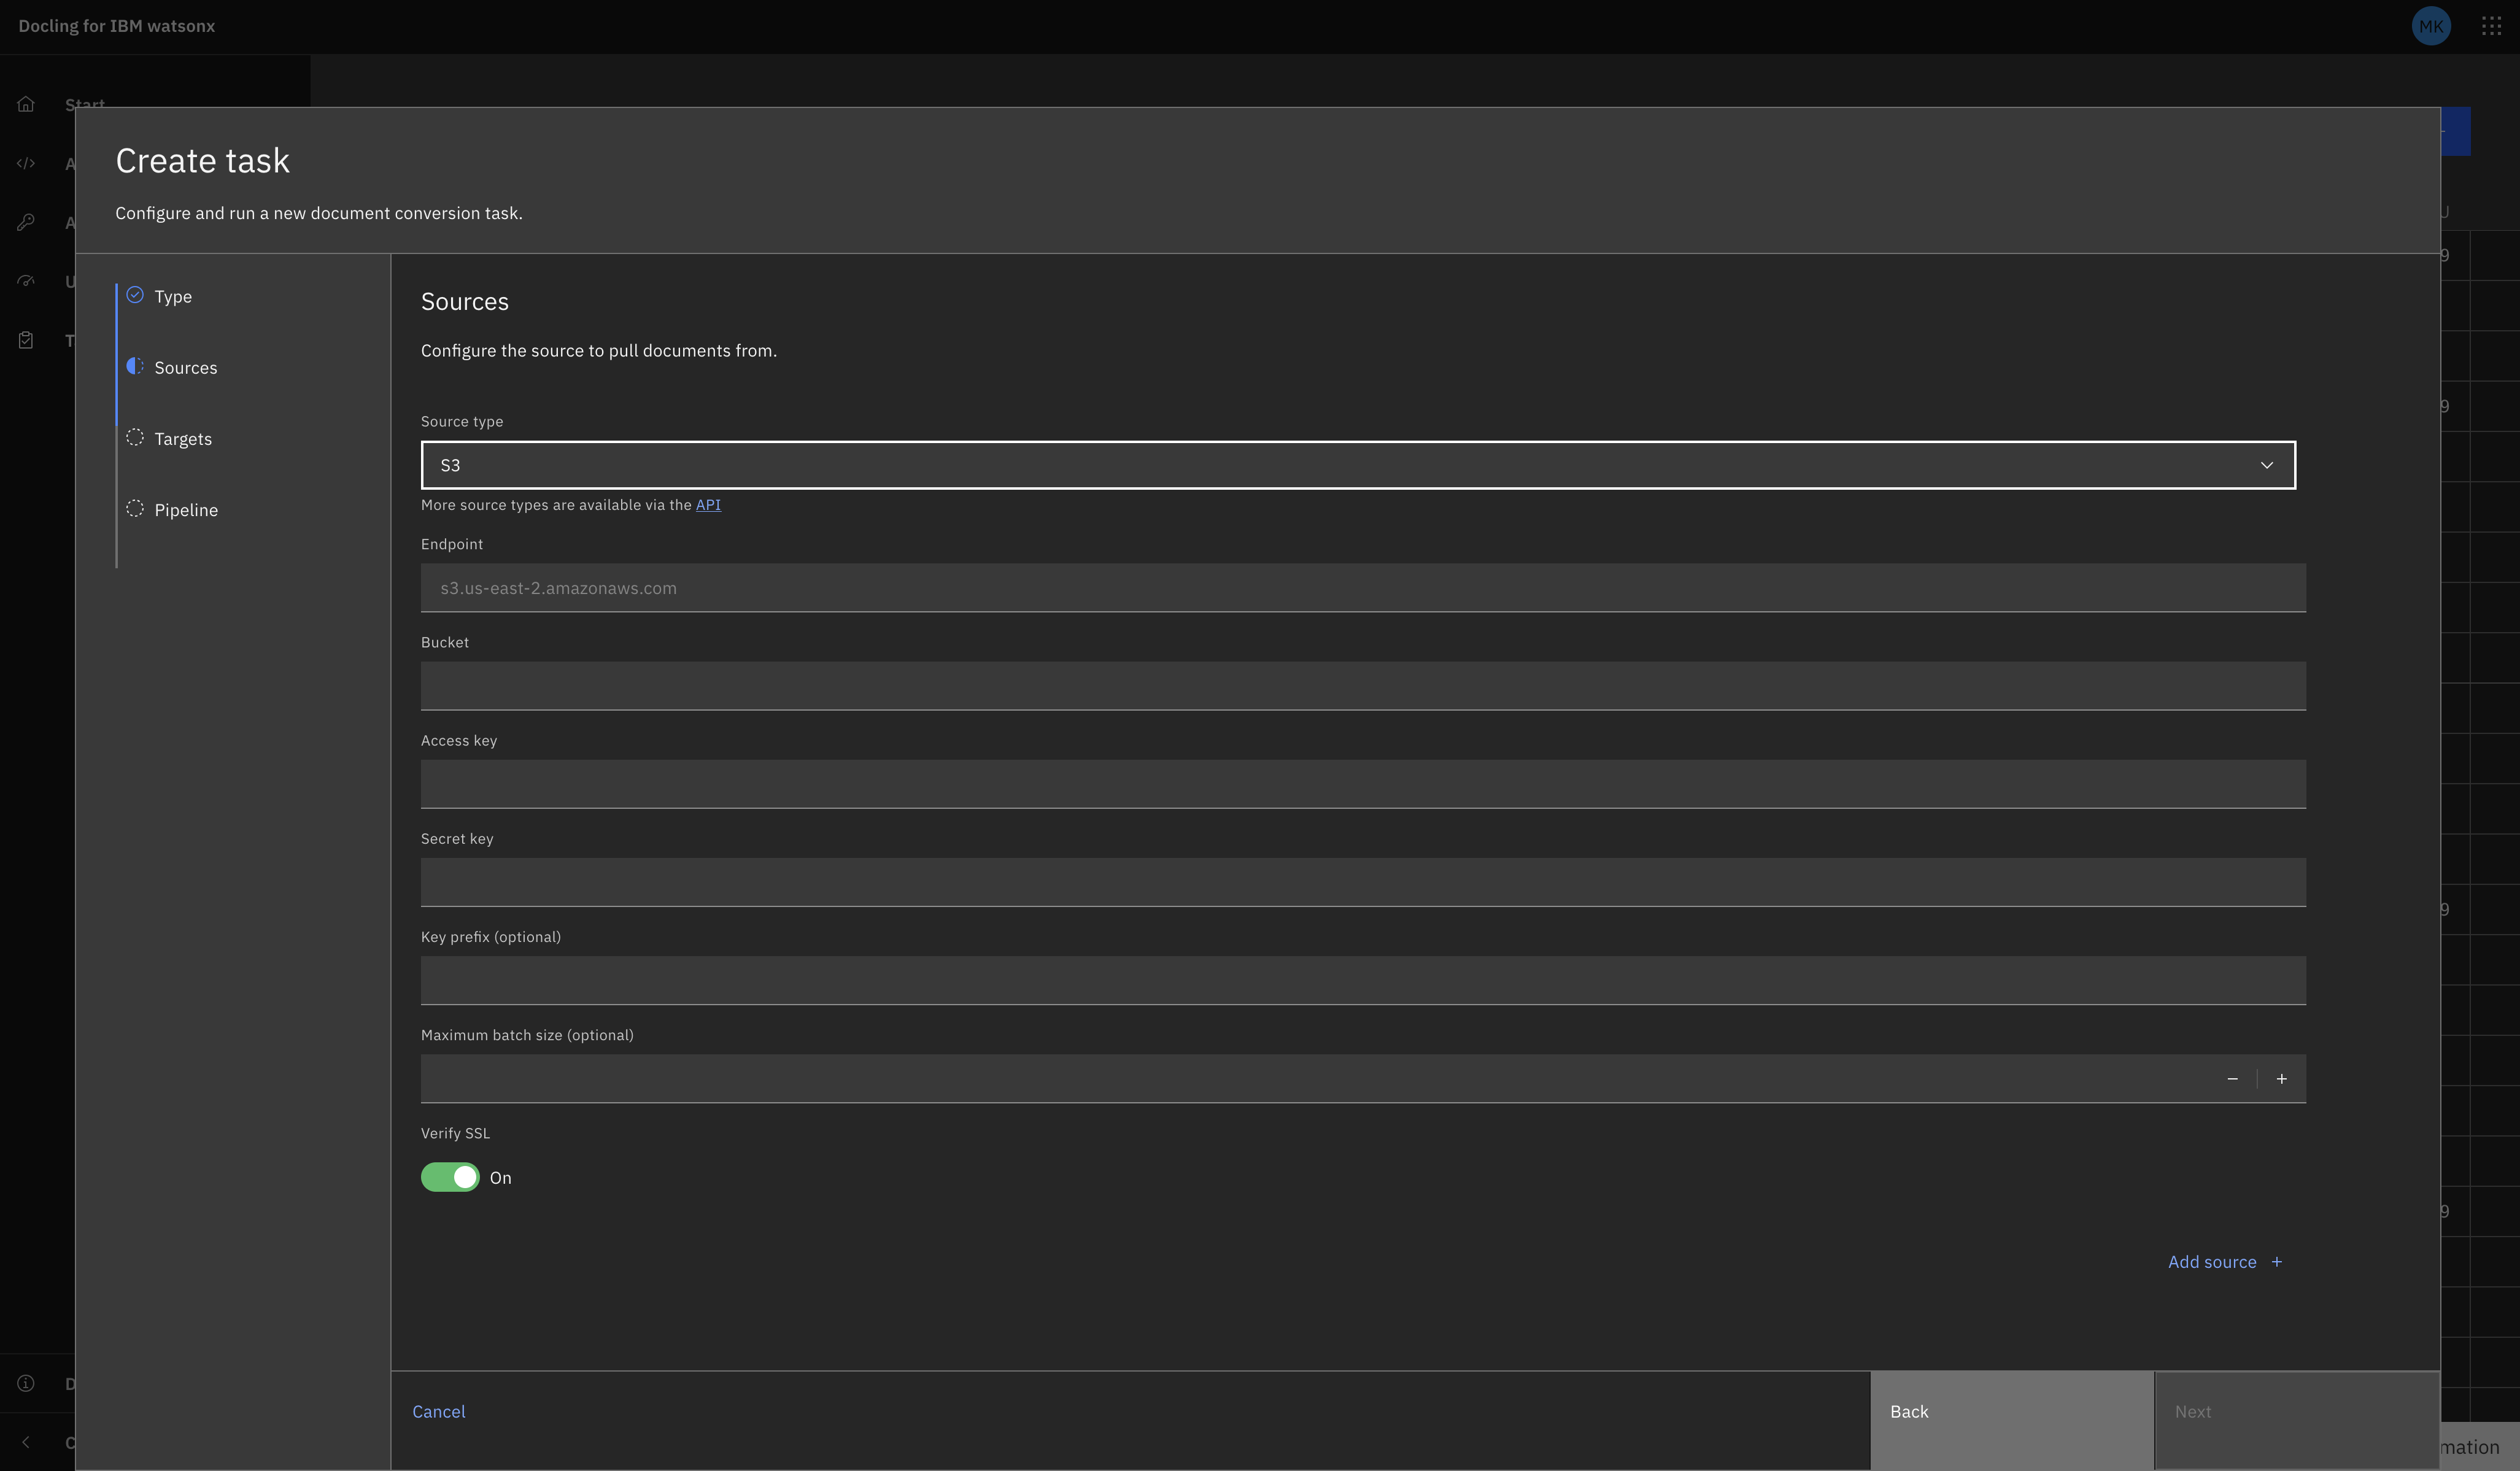Viewport: 2520px width, 1471px height.
Task: Go to the Type step
Action: tap(173, 297)
